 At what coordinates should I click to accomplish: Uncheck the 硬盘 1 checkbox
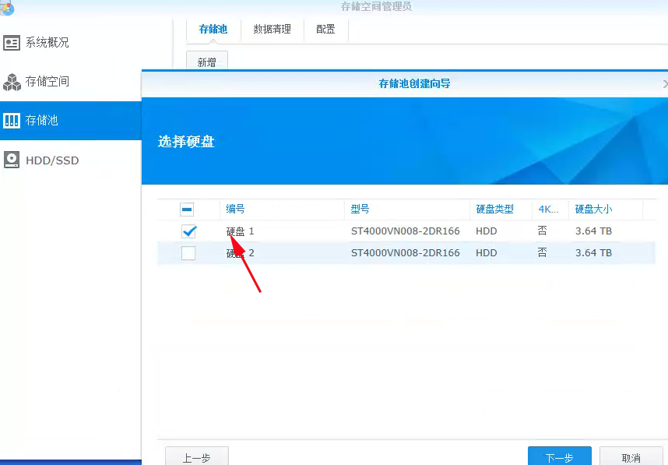pyautogui.click(x=188, y=231)
